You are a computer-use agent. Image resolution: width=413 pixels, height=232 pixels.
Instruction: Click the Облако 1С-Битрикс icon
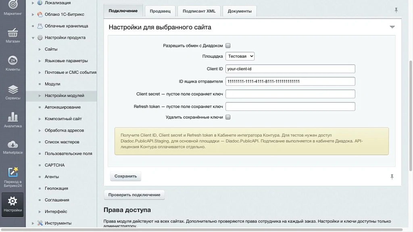click(x=40, y=14)
